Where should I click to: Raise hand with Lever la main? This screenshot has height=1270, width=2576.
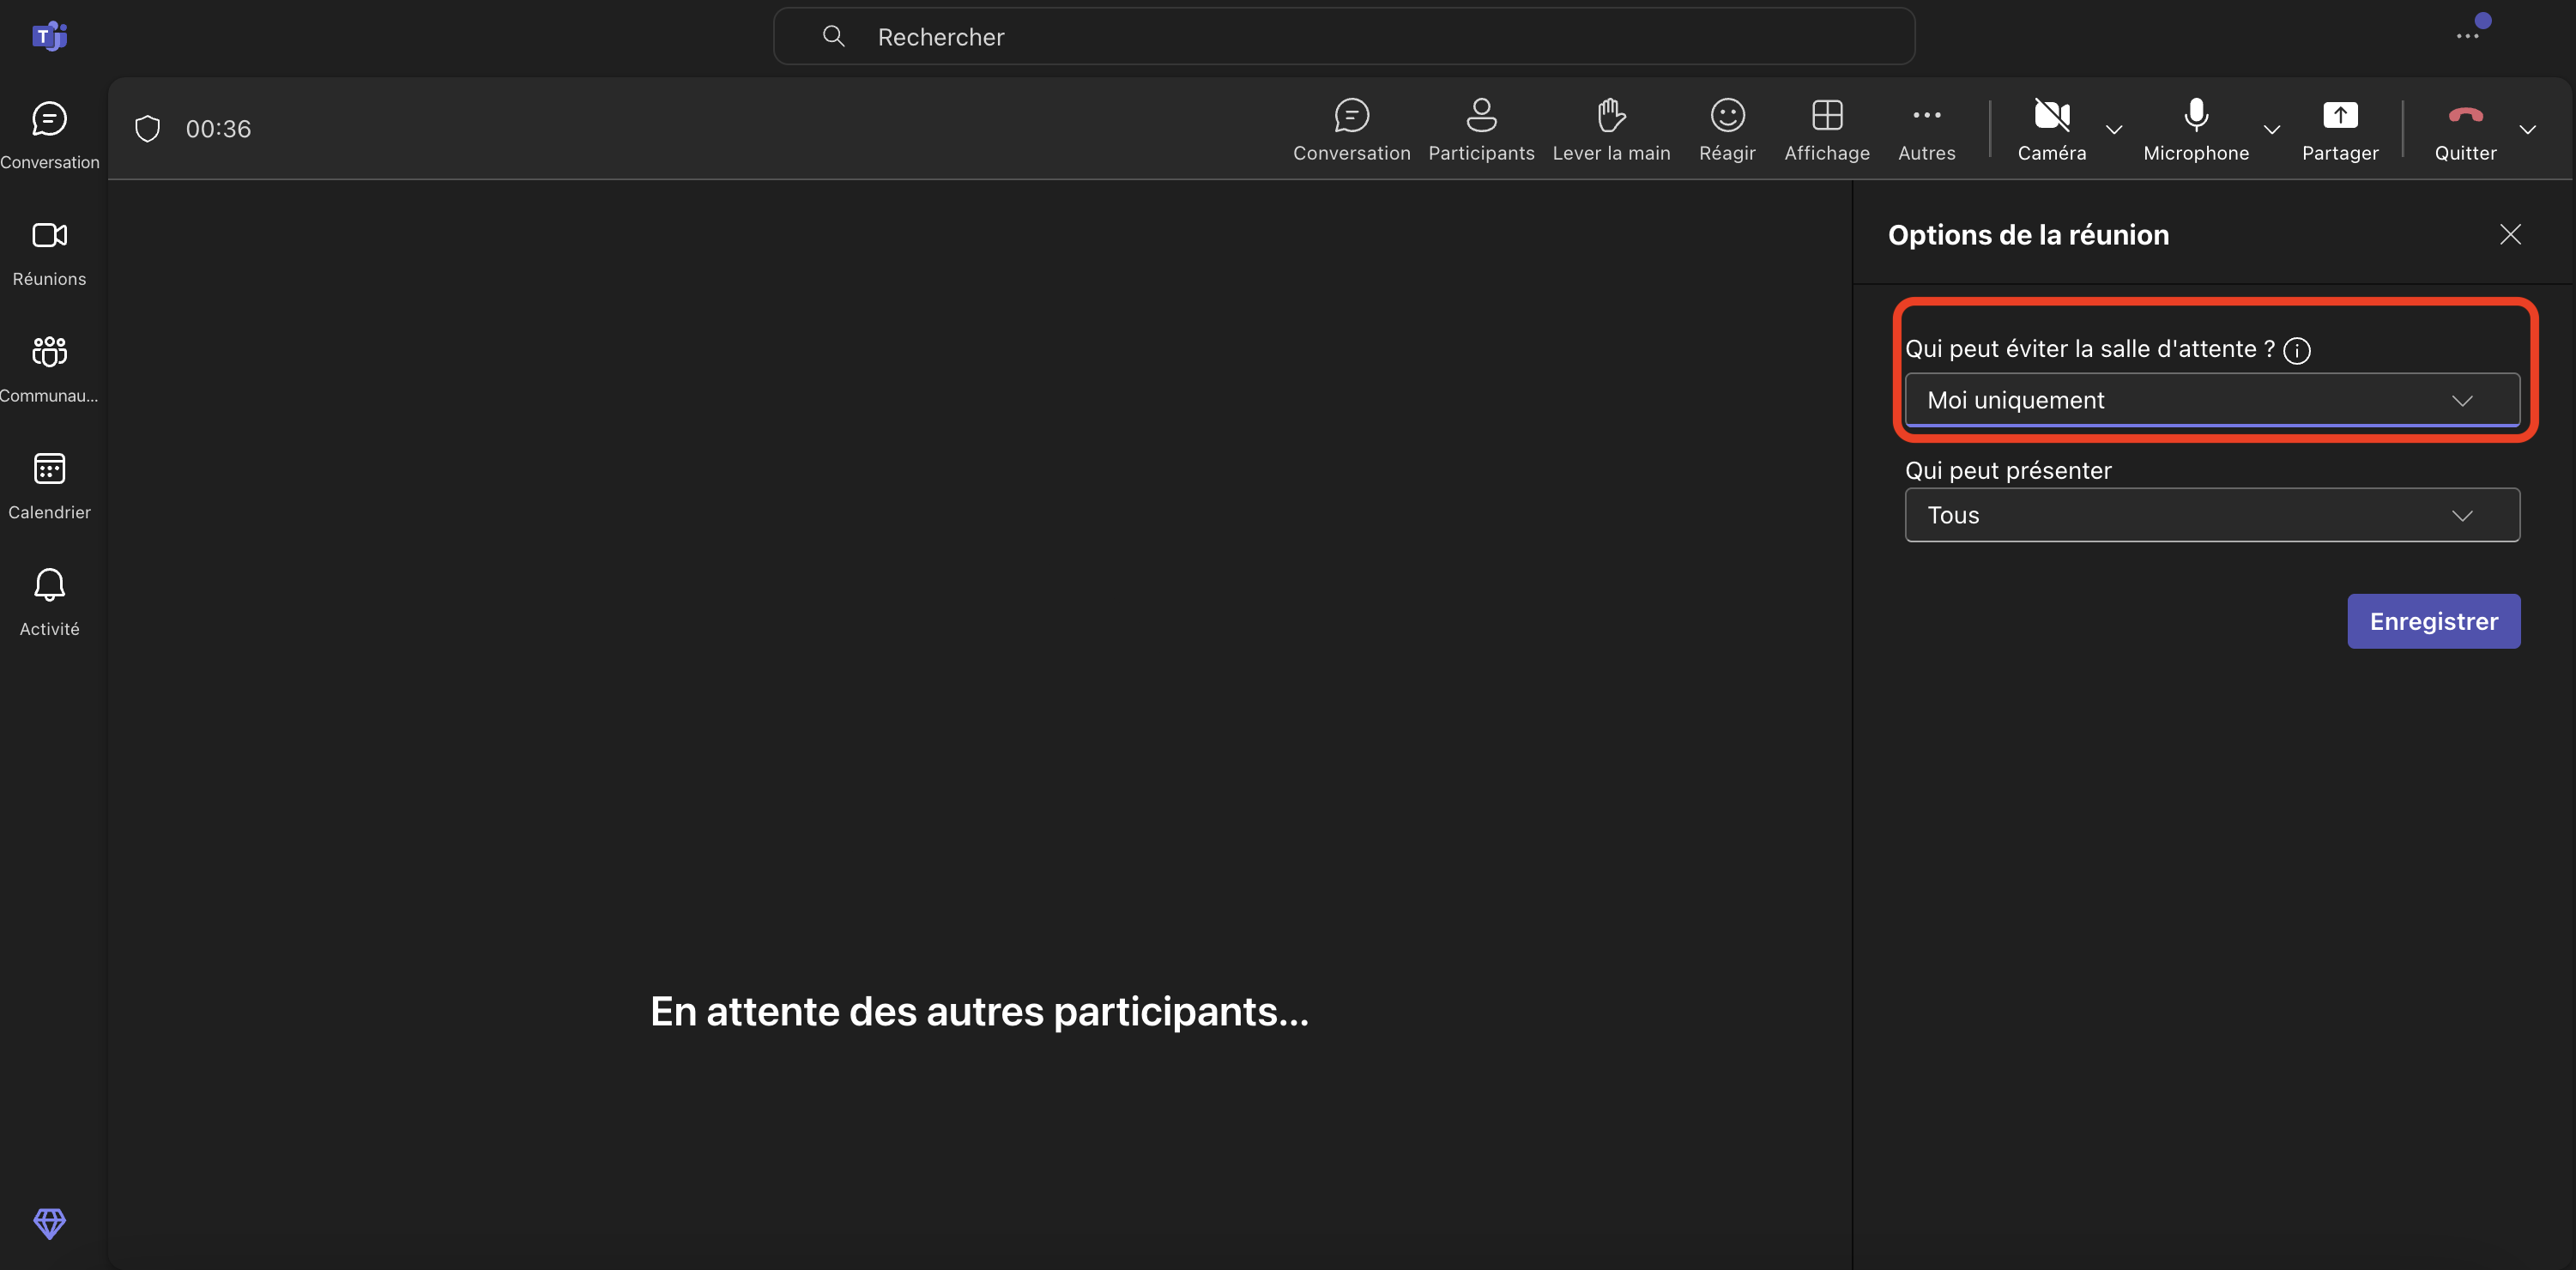point(1610,129)
